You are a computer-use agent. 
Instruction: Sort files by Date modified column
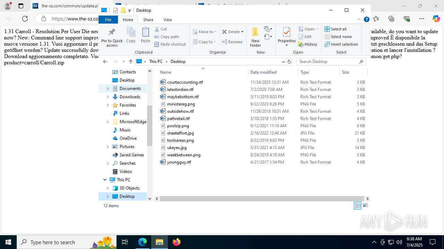[x=273, y=72]
